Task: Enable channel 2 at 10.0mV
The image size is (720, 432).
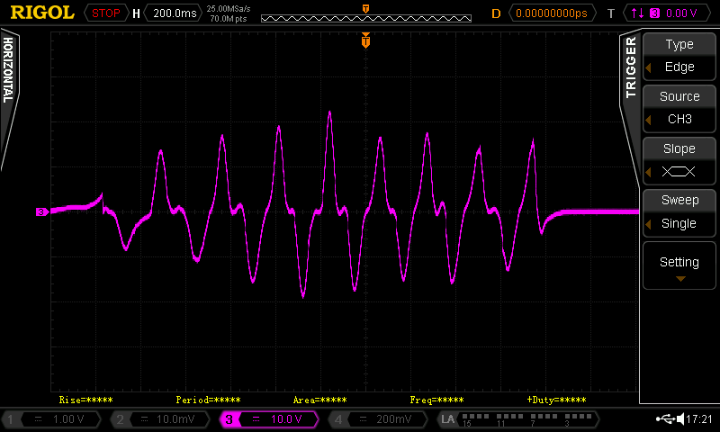Action: point(160,419)
